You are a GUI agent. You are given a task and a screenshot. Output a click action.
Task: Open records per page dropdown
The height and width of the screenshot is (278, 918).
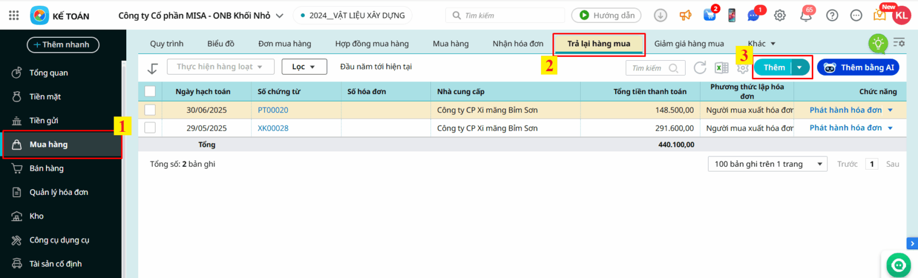767,164
